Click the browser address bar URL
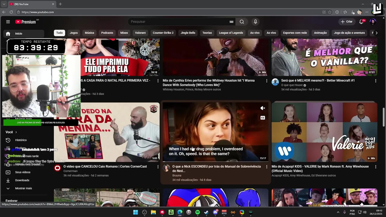386x217 pixels. pos(38,12)
